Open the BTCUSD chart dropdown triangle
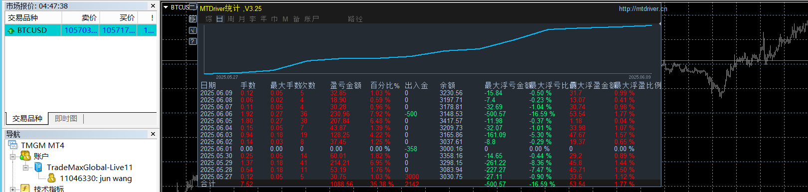This screenshot has width=808, height=192. click(x=166, y=7)
